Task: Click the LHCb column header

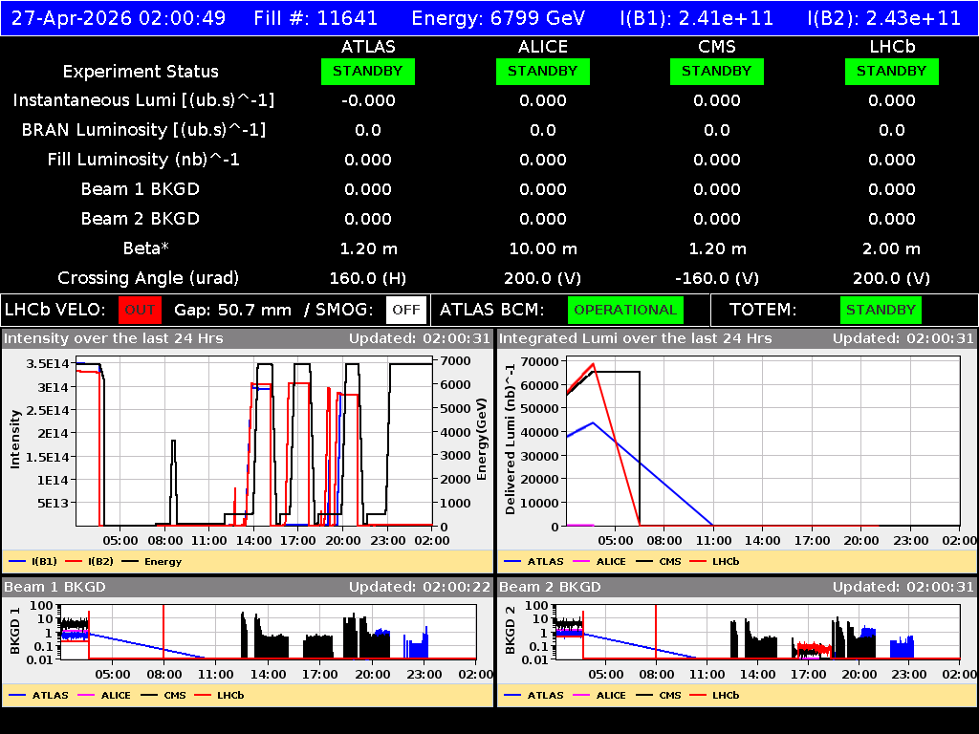Action: (x=892, y=47)
